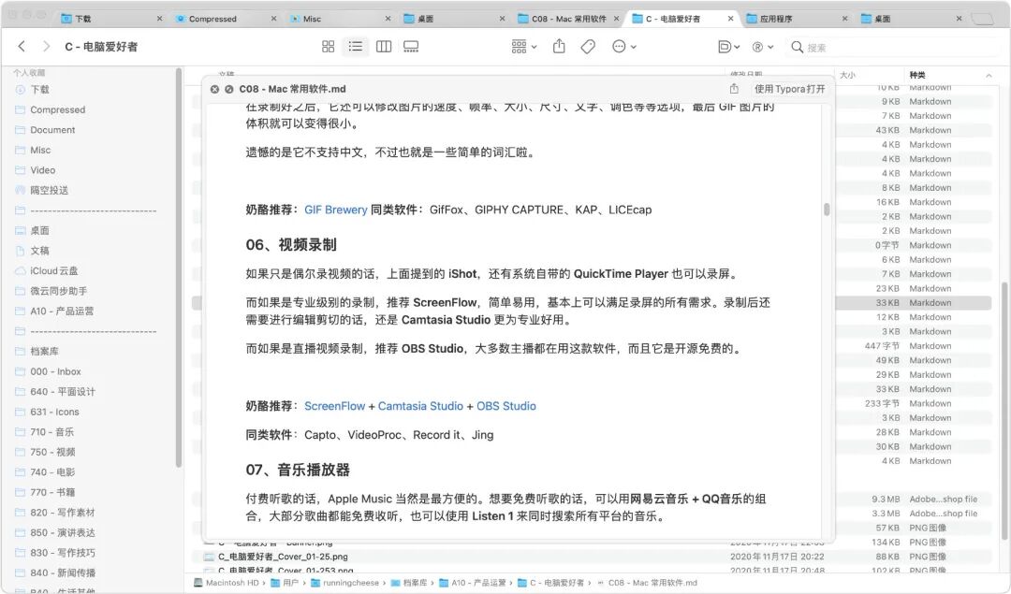This screenshot has height=594, width=1011.
Task: Open the label-shaped toolbar dropdown
Action: click(x=728, y=47)
